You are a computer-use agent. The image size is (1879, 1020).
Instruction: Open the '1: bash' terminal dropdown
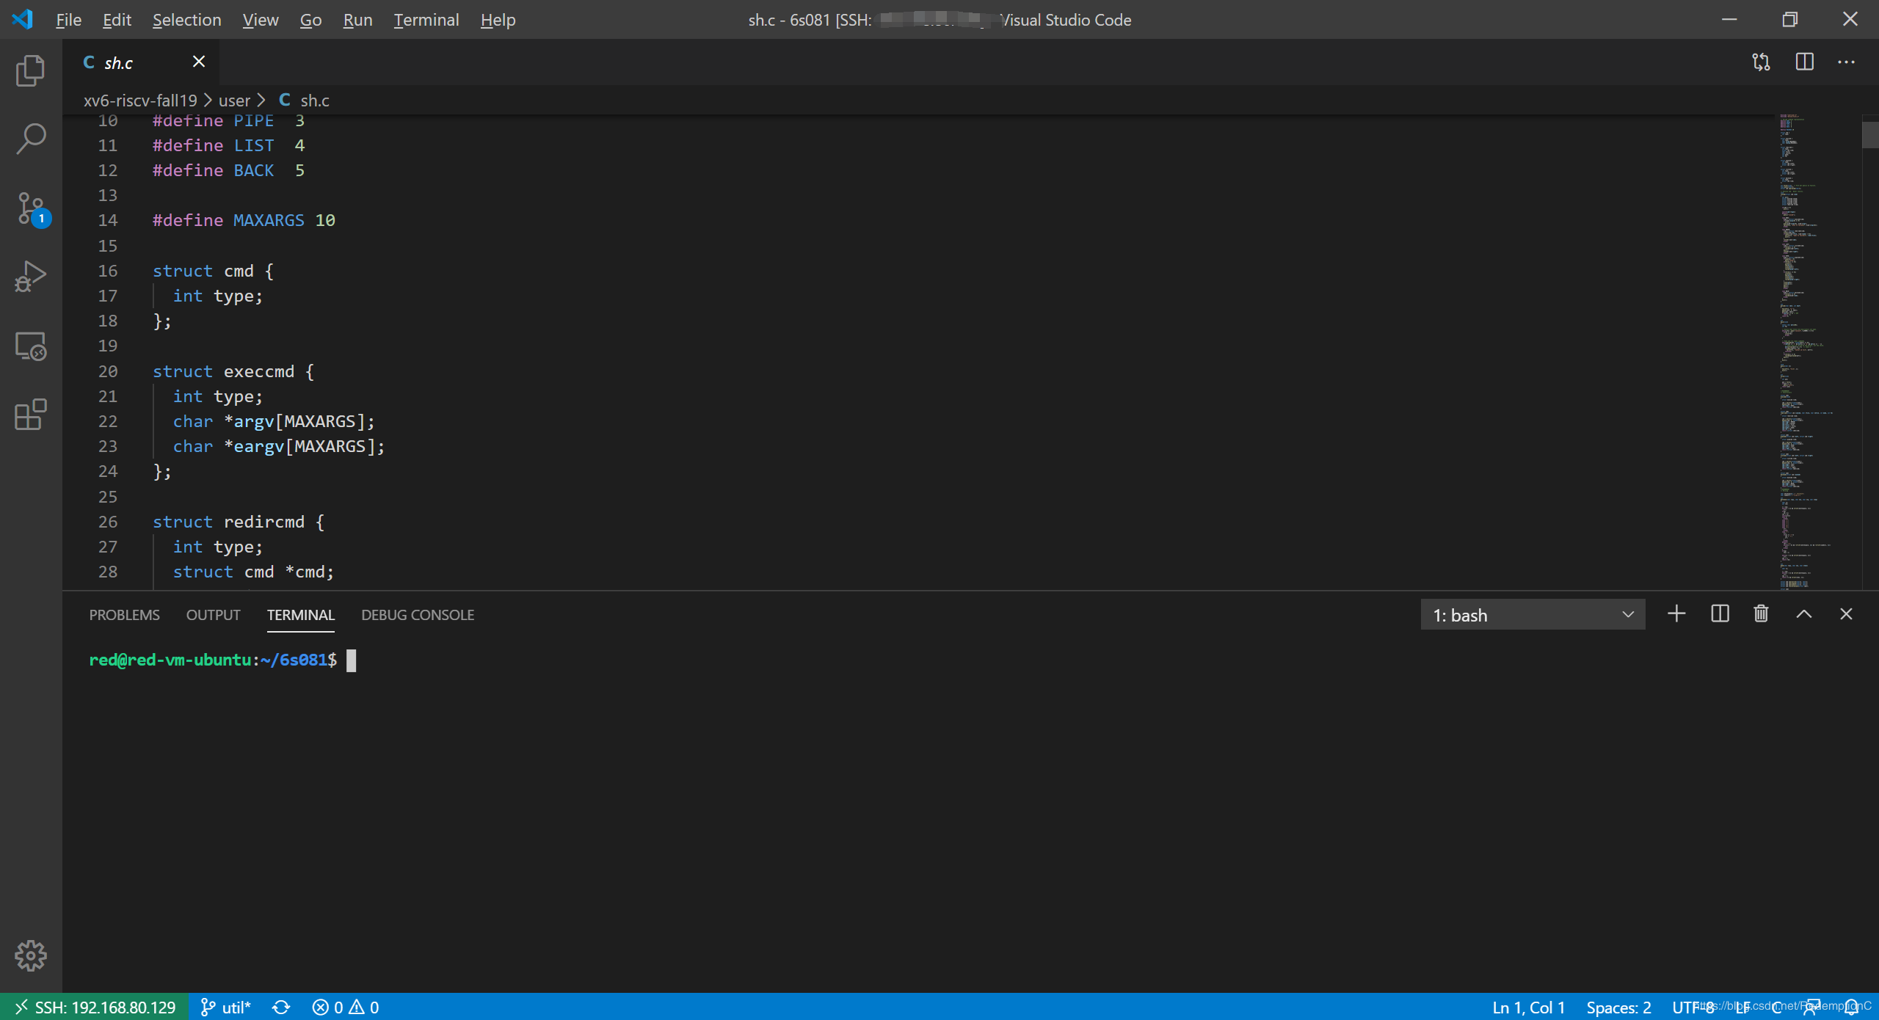click(x=1533, y=615)
